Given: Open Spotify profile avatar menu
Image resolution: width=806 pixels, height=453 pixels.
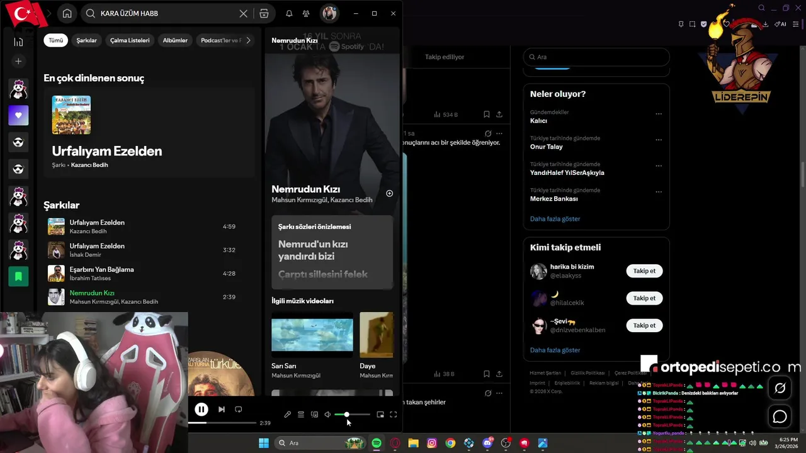Looking at the screenshot, I should (x=329, y=13).
